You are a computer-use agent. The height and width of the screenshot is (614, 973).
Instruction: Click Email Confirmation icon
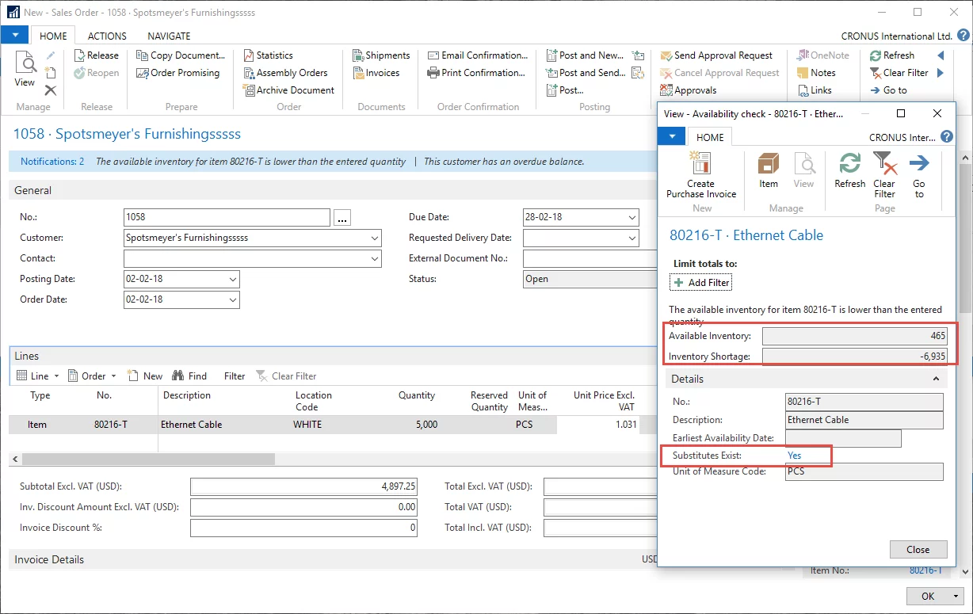click(433, 55)
